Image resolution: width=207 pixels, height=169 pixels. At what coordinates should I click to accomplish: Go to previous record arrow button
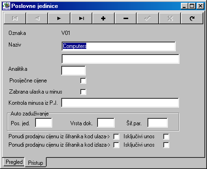tap(37, 19)
